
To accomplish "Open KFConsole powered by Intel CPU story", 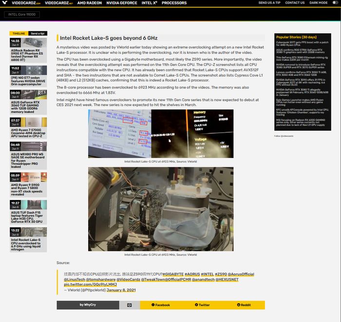I will click(303, 112).
